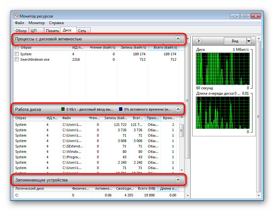Open the Файл menu
This screenshot has height=211, width=274.
click(20, 23)
